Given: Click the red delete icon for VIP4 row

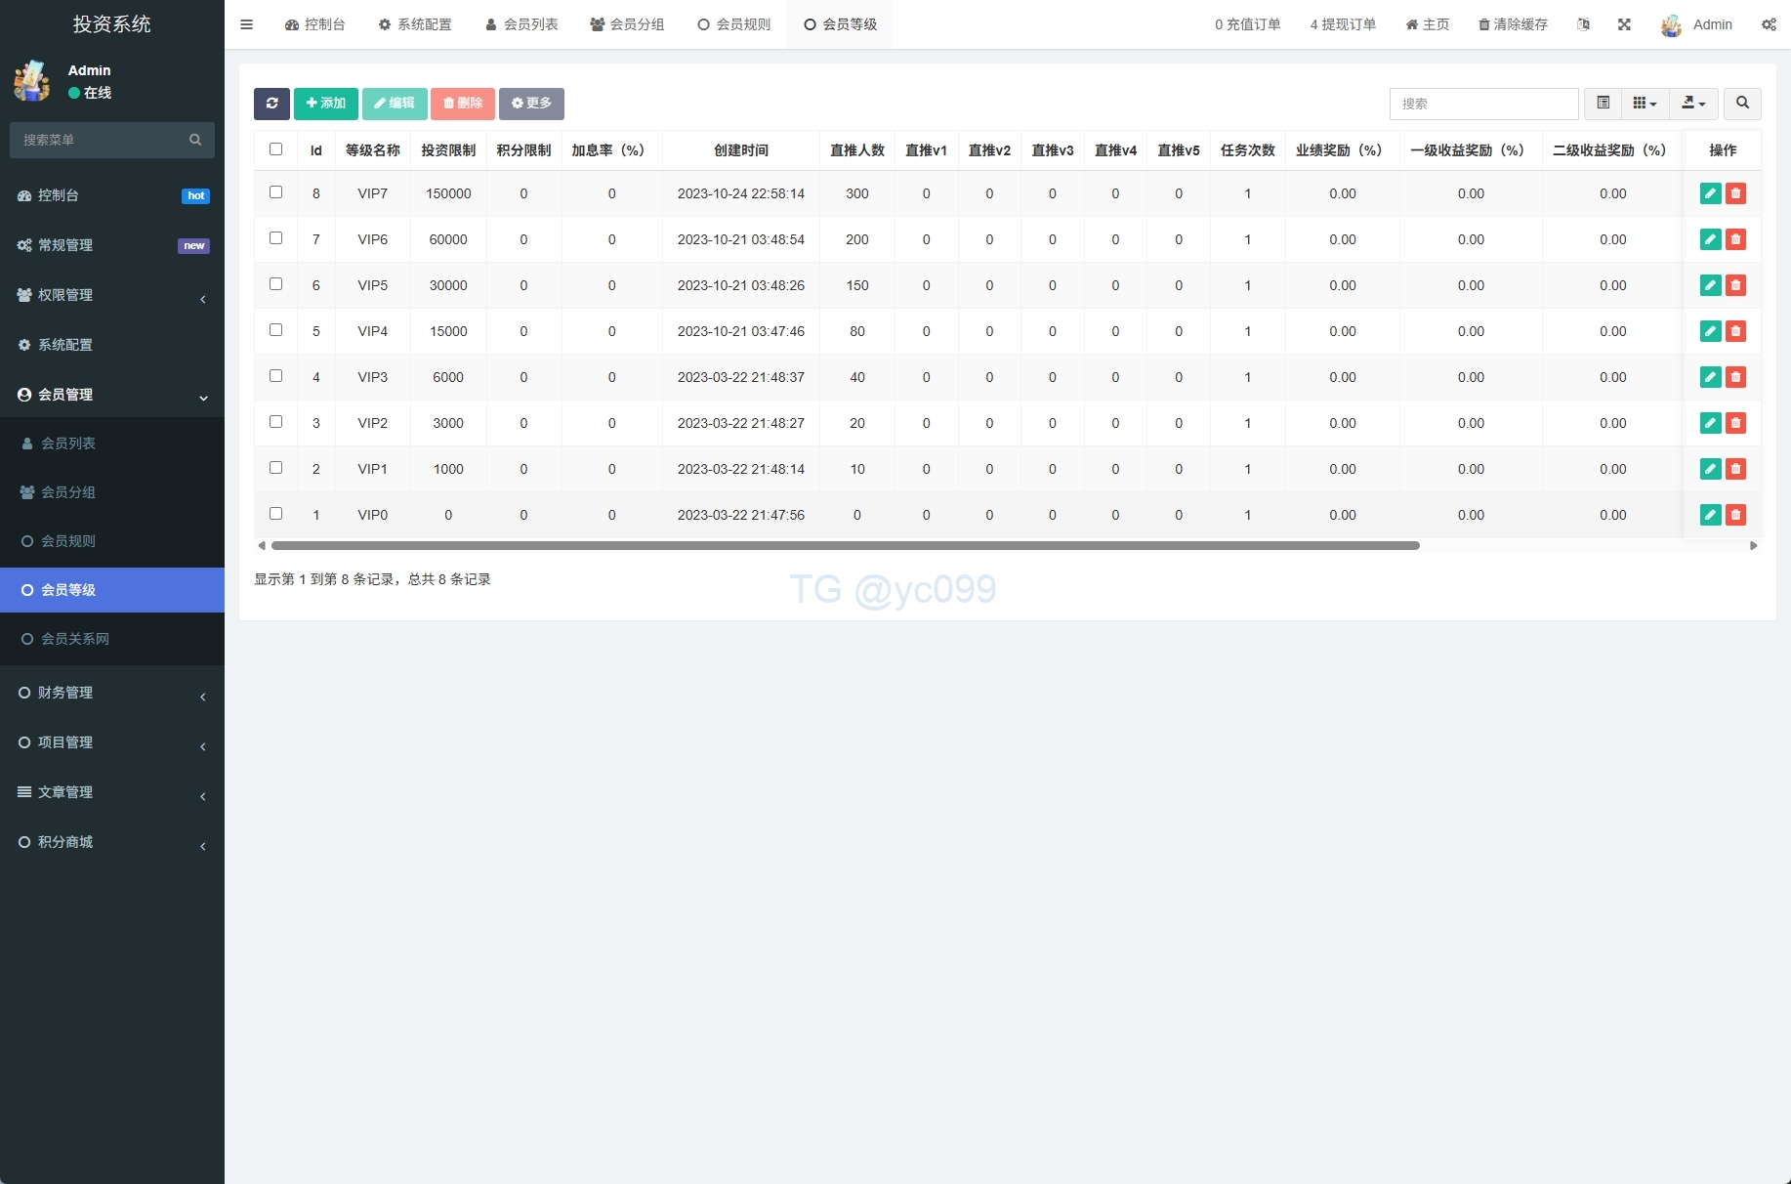Looking at the screenshot, I should (1735, 331).
